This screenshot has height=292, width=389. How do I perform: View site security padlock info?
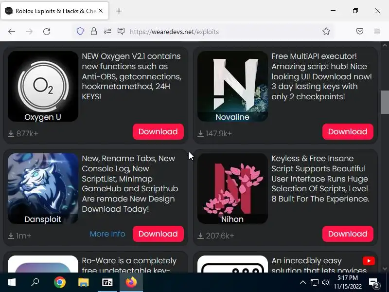pyautogui.click(x=94, y=31)
